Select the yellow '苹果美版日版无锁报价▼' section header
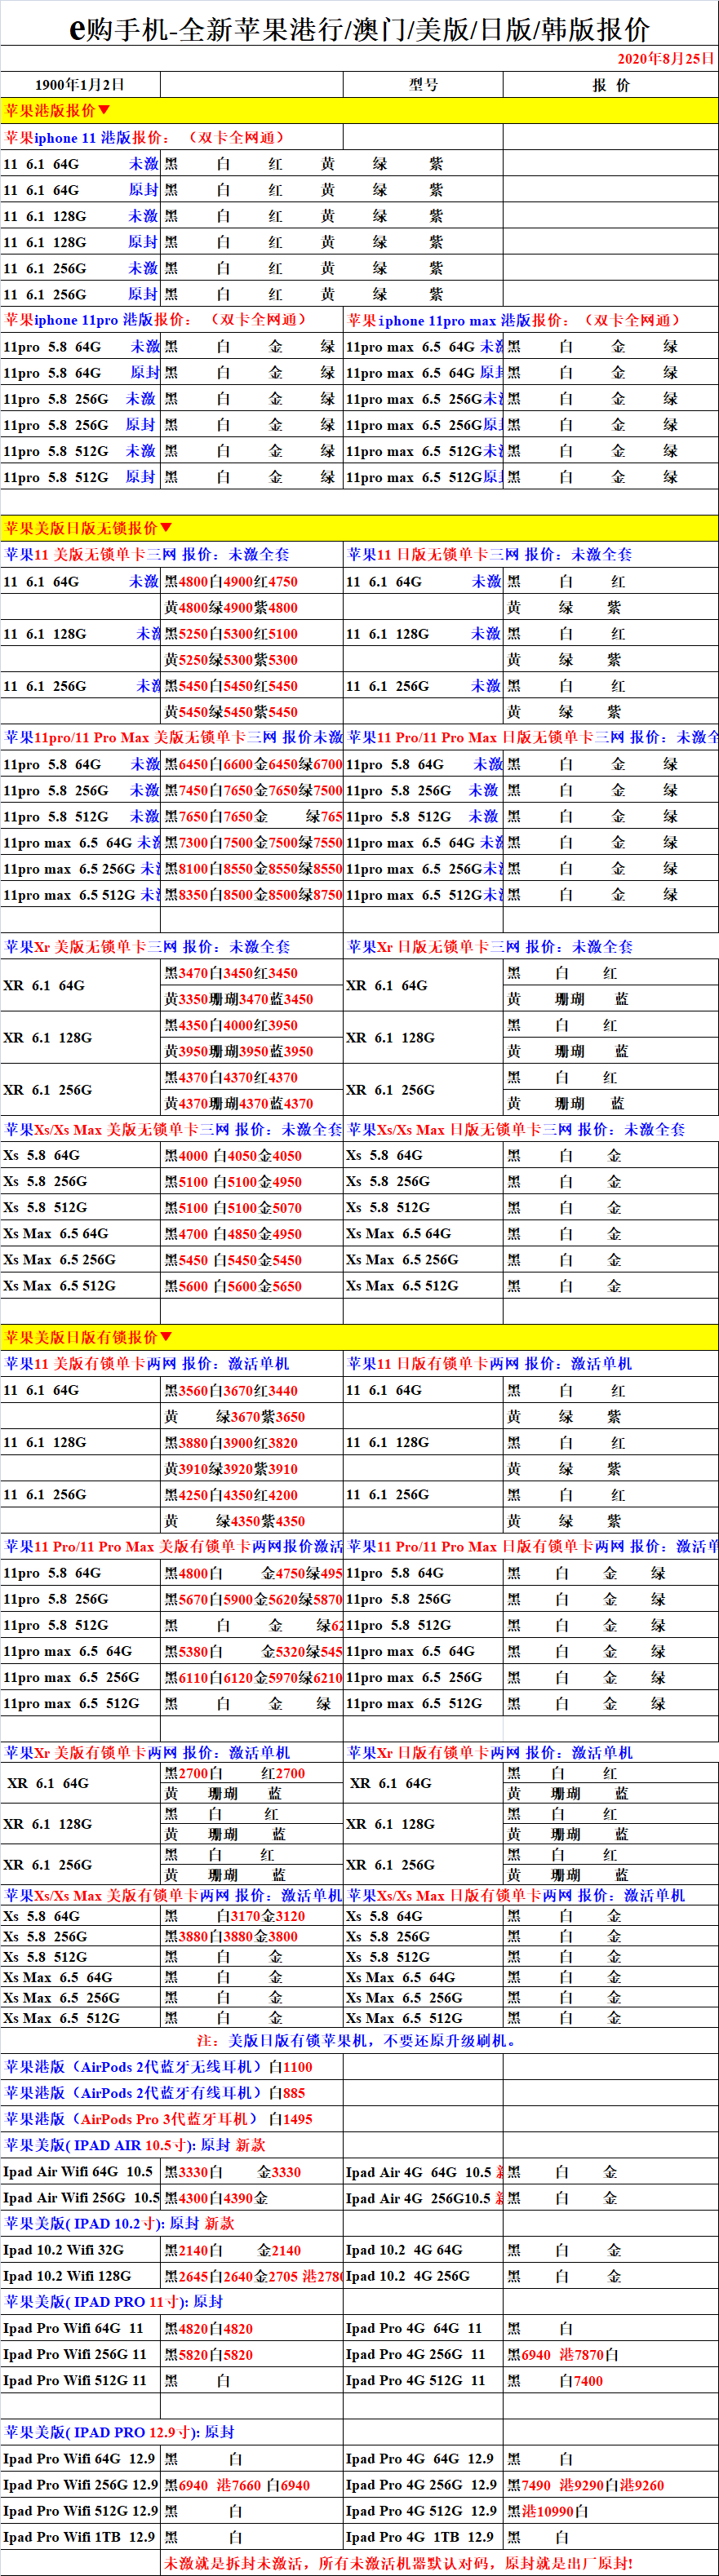Image resolution: width=719 pixels, height=2576 pixels. (359, 528)
